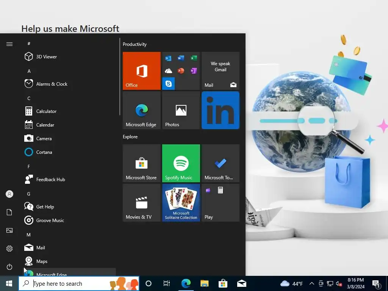The image size is (388, 291).
Task: Launch Alarms & Clock app
Action: 69,84
